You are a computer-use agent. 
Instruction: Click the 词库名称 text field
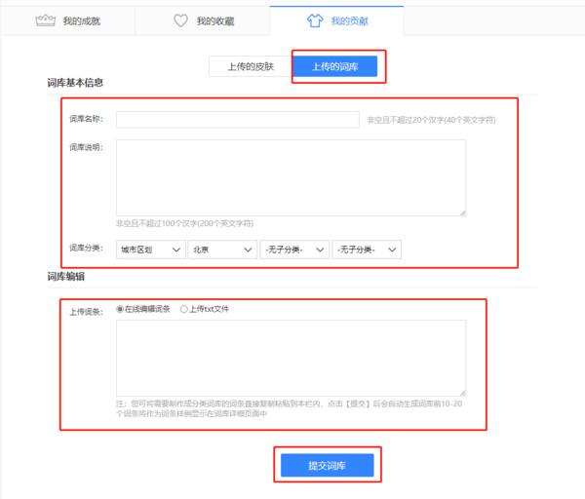tap(237, 120)
